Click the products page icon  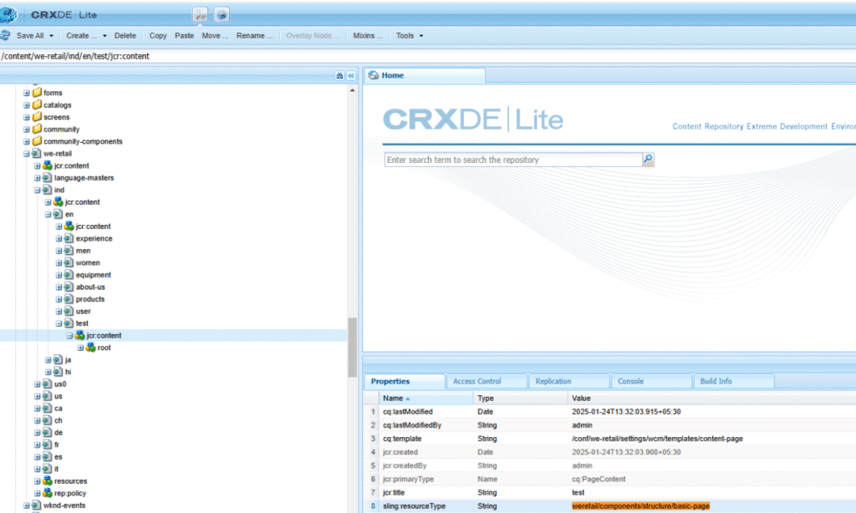[x=69, y=299]
